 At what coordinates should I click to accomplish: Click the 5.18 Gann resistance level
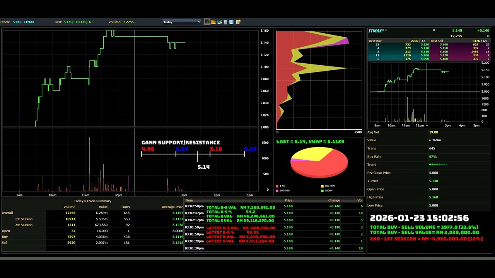(x=216, y=149)
